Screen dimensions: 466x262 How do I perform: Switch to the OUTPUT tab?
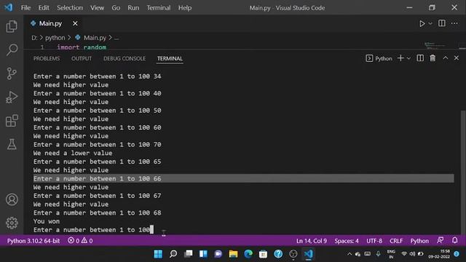(82, 58)
